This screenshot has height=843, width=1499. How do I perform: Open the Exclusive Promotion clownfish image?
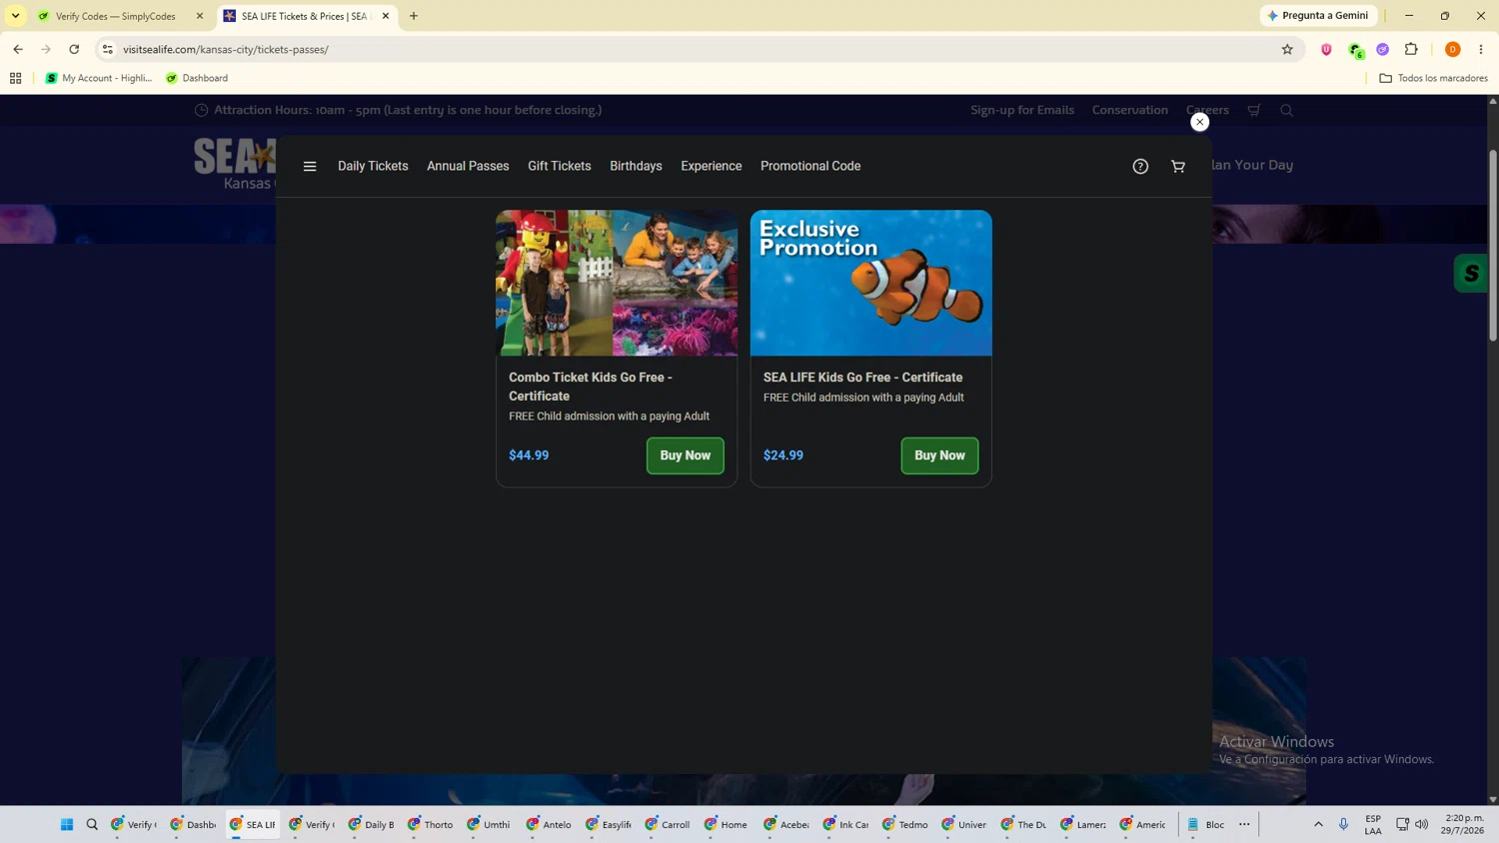click(x=871, y=283)
